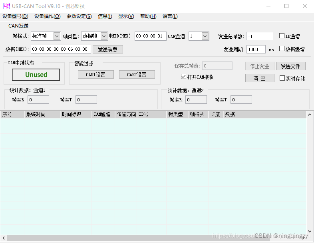
Task: Click the 停止发送 stop sending button
Action: [260, 66]
